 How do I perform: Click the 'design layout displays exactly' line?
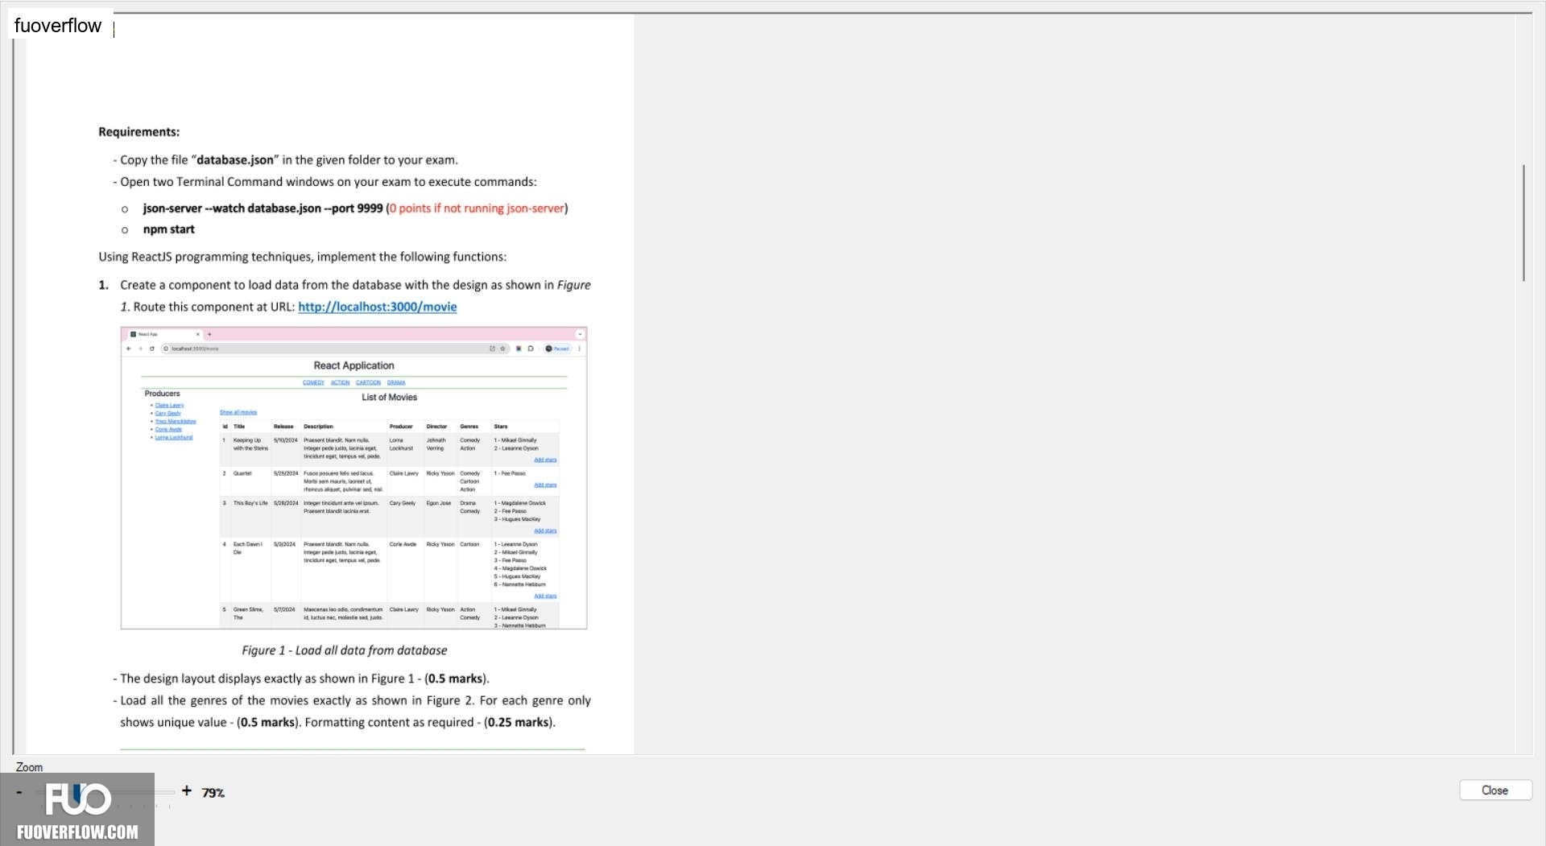click(x=301, y=679)
